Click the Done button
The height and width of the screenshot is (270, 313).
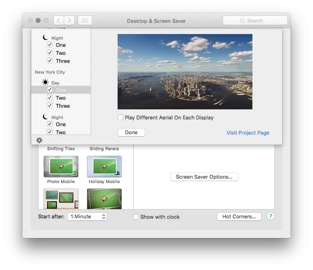(131, 133)
